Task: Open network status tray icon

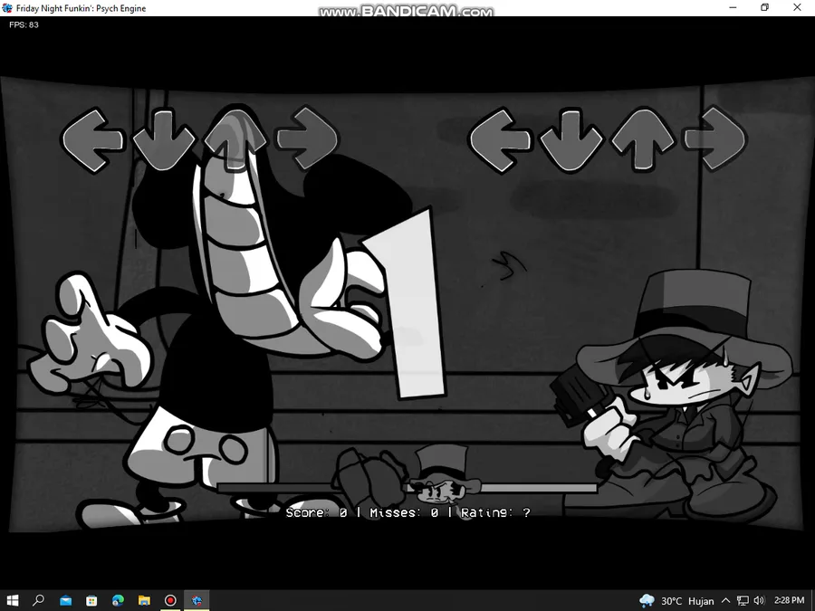Action: coord(743,601)
